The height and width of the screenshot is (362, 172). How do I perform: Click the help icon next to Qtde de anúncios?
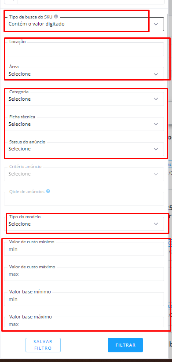point(48,191)
